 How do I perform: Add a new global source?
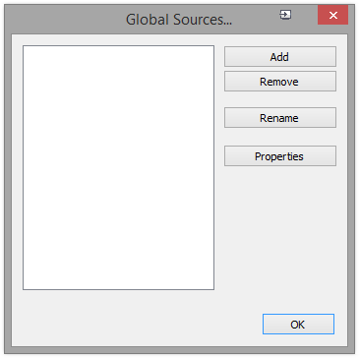coord(280,57)
